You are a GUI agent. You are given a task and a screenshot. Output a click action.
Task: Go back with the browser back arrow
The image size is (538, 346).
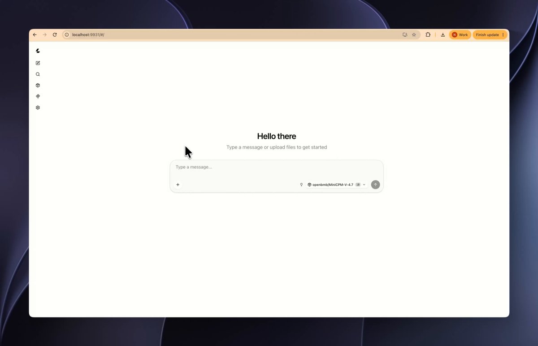(35, 34)
